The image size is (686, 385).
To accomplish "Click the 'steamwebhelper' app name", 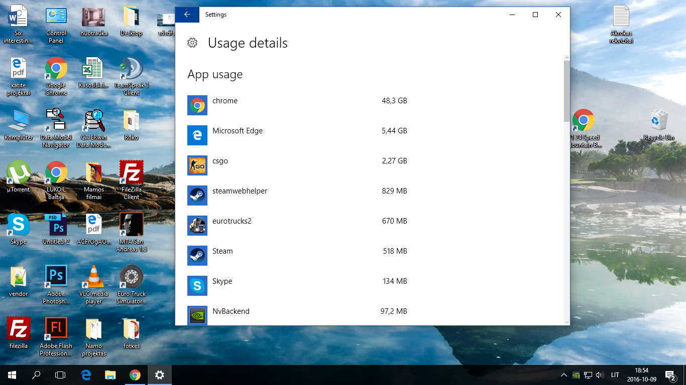I will pos(240,191).
